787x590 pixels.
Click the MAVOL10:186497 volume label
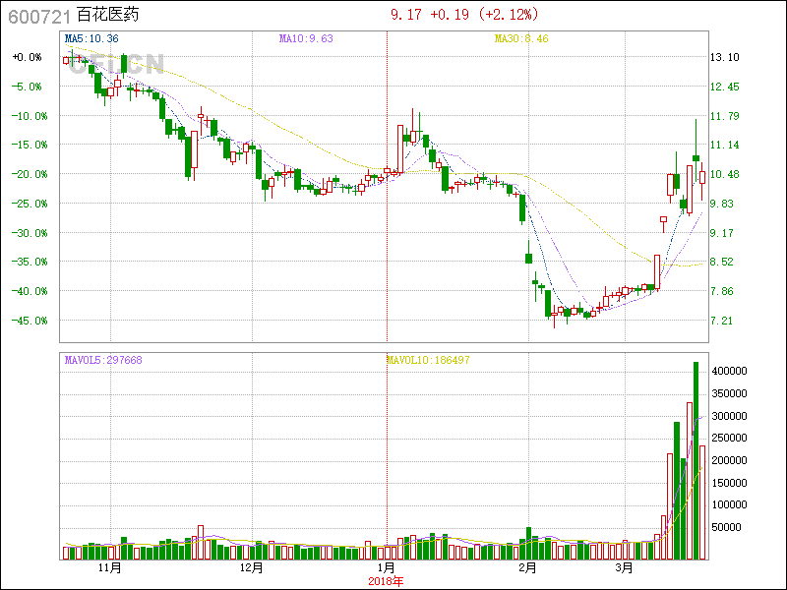pyautogui.click(x=428, y=360)
